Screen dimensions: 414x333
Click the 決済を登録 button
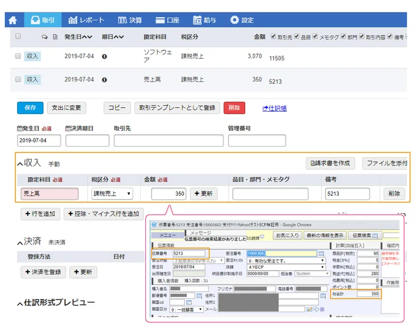pos(43,272)
